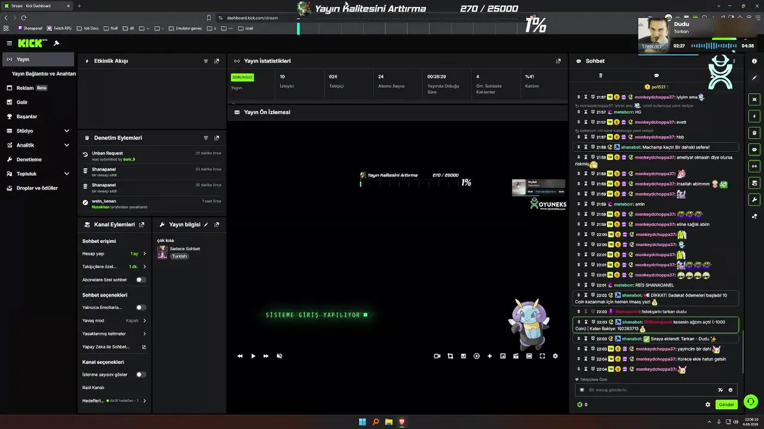The width and height of the screenshot is (764, 429).
Task: Open Yayın Bağlantısı ve Anahtarı page
Action: (x=44, y=74)
